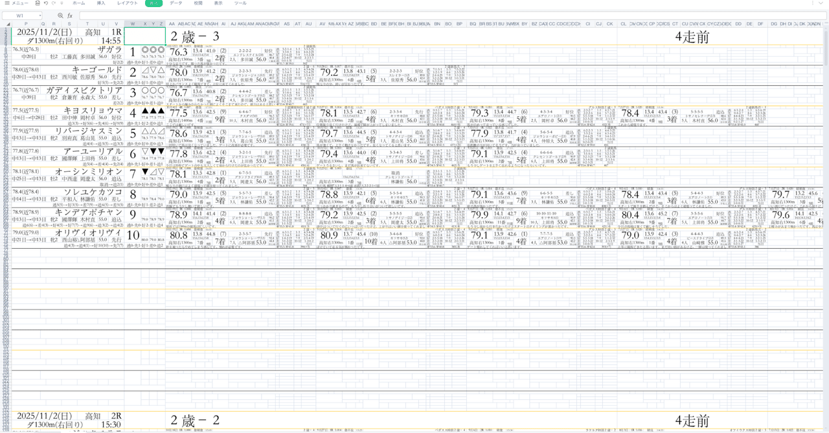Switch to the ホーム tab
The image size is (829, 433).
coord(78,3)
